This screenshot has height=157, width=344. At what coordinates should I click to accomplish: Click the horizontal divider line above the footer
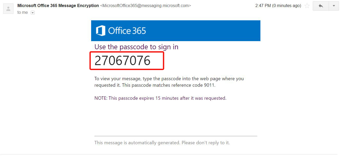click(x=176, y=136)
